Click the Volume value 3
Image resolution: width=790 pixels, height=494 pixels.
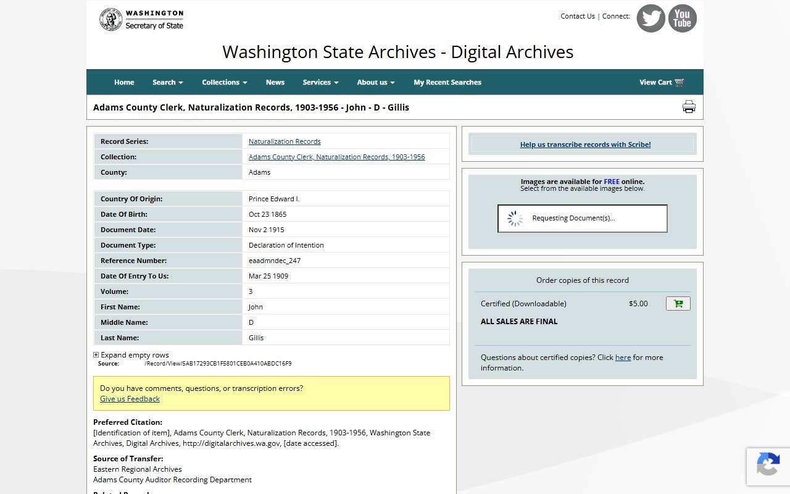click(251, 291)
